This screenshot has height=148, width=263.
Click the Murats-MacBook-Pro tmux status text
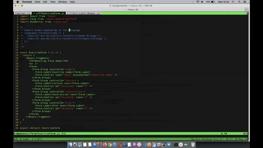click(219, 139)
